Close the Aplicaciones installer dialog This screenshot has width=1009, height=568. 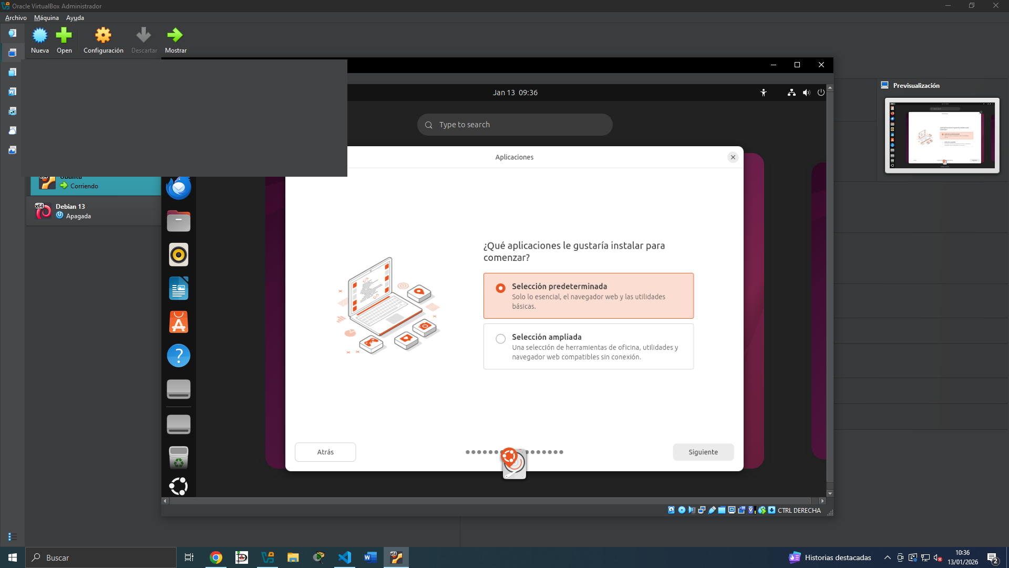(x=733, y=157)
